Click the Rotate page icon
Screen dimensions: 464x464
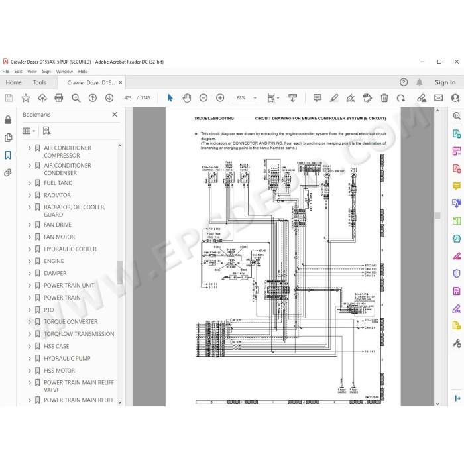[x=400, y=98]
